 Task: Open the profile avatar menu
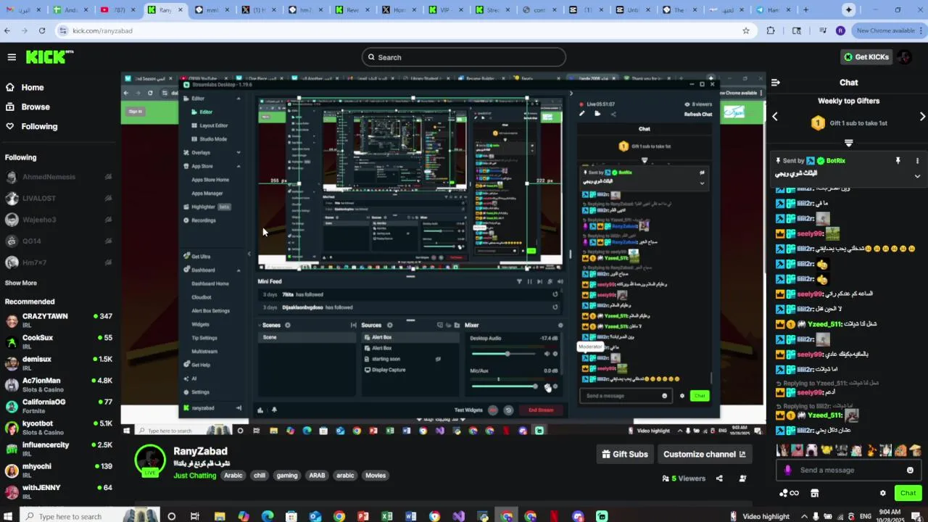pos(904,57)
